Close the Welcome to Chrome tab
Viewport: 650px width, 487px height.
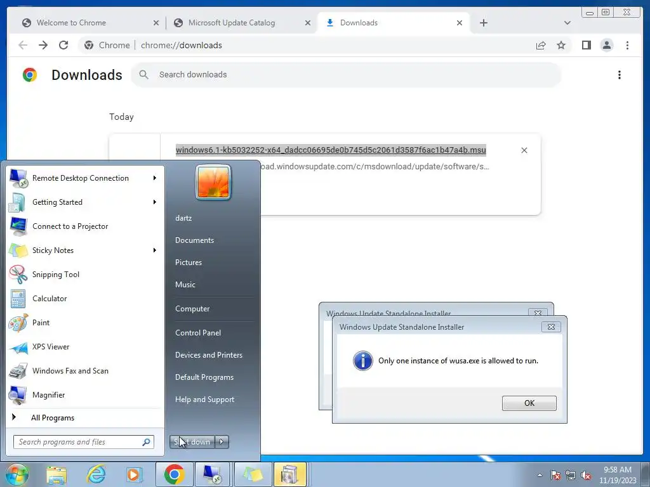click(156, 23)
